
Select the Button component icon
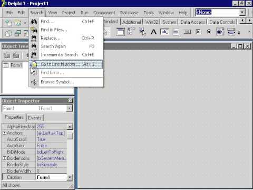pyautogui.click(x=187, y=32)
